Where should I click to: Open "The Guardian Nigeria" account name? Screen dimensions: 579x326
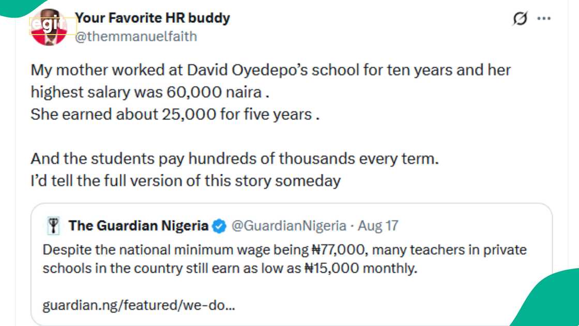click(139, 226)
